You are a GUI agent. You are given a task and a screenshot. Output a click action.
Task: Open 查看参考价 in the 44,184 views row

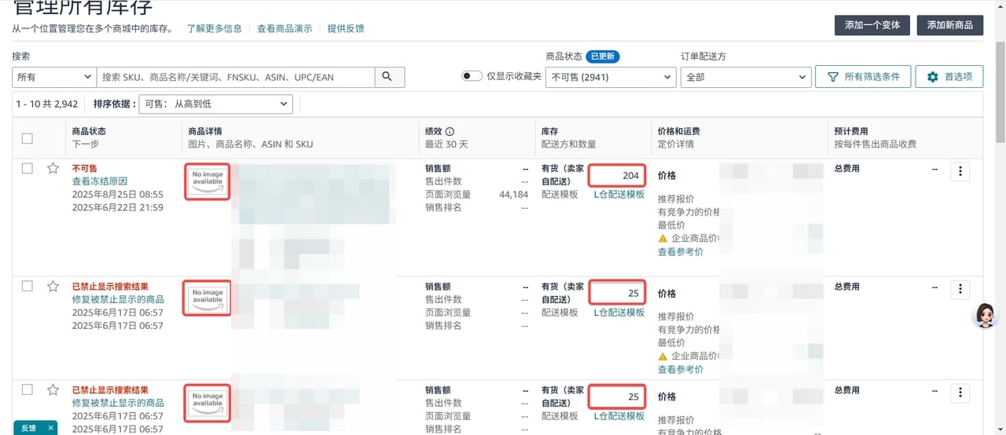click(681, 252)
